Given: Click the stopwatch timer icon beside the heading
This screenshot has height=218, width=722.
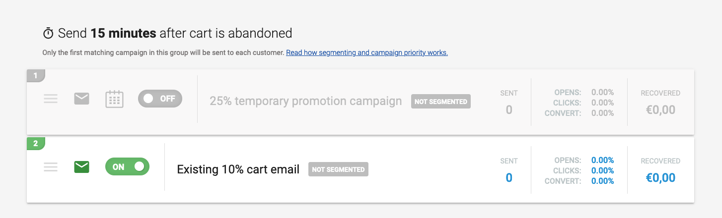Looking at the screenshot, I should (48, 34).
